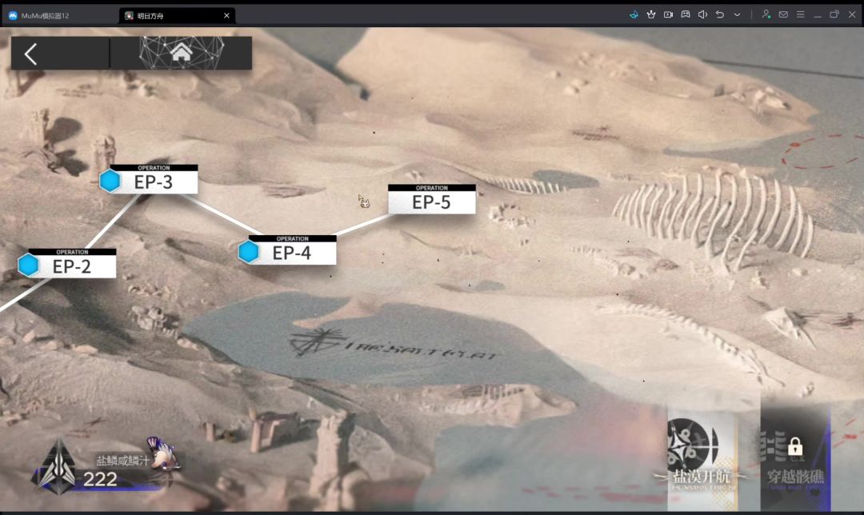Open the account profile icon
This screenshot has width=864, height=515.
click(766, 15)
